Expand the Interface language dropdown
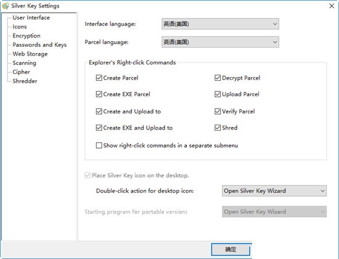339x259 pixels. click(x=220, y=24)
